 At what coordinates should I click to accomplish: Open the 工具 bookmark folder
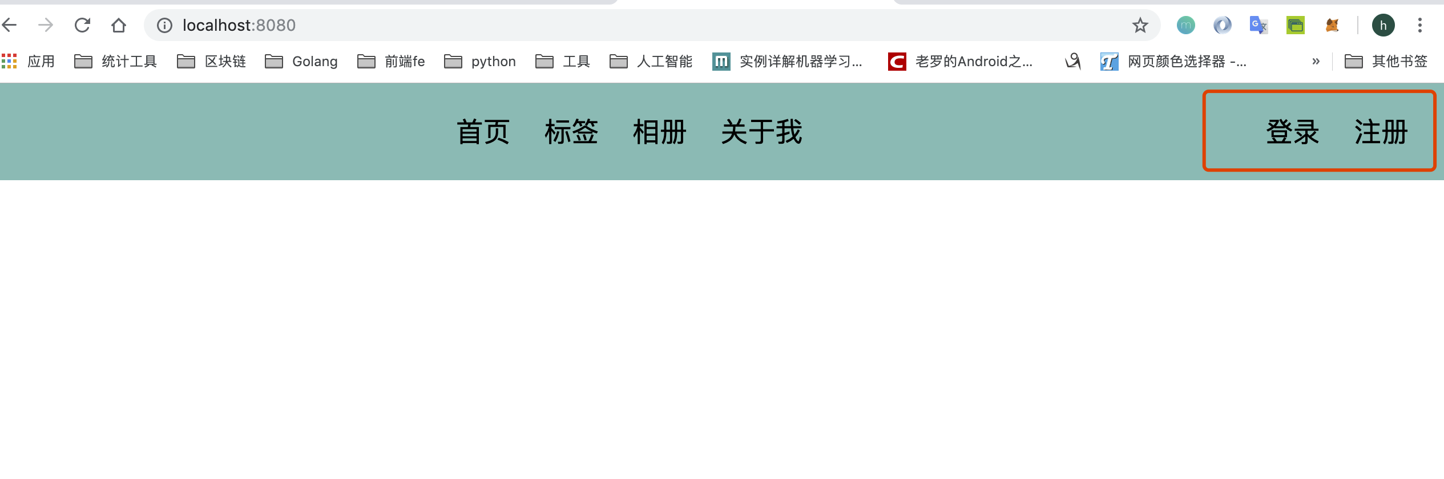click(x=563, y=61)
